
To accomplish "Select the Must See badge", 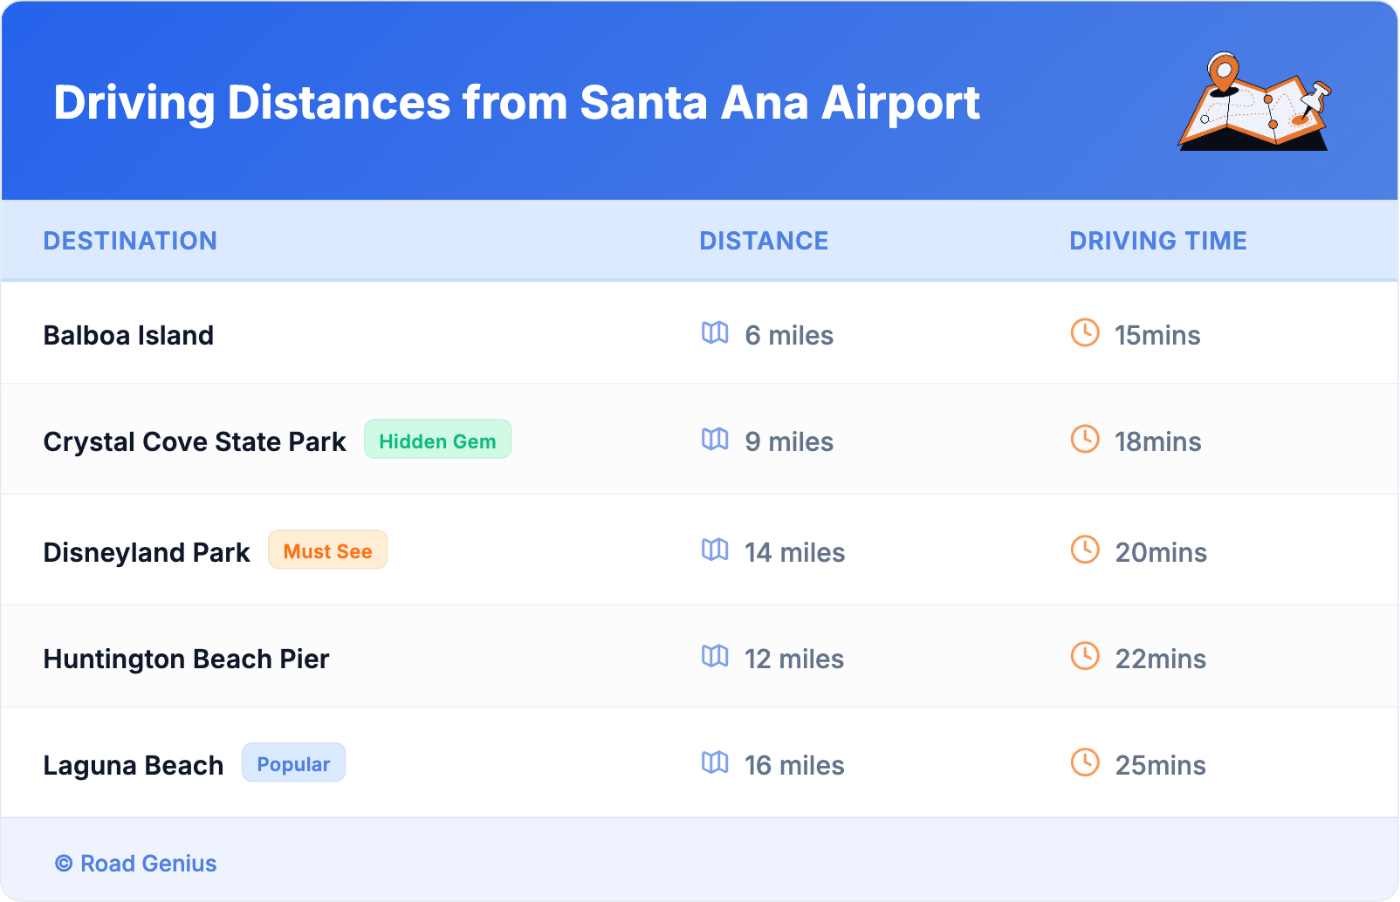I will pos(327,550).
